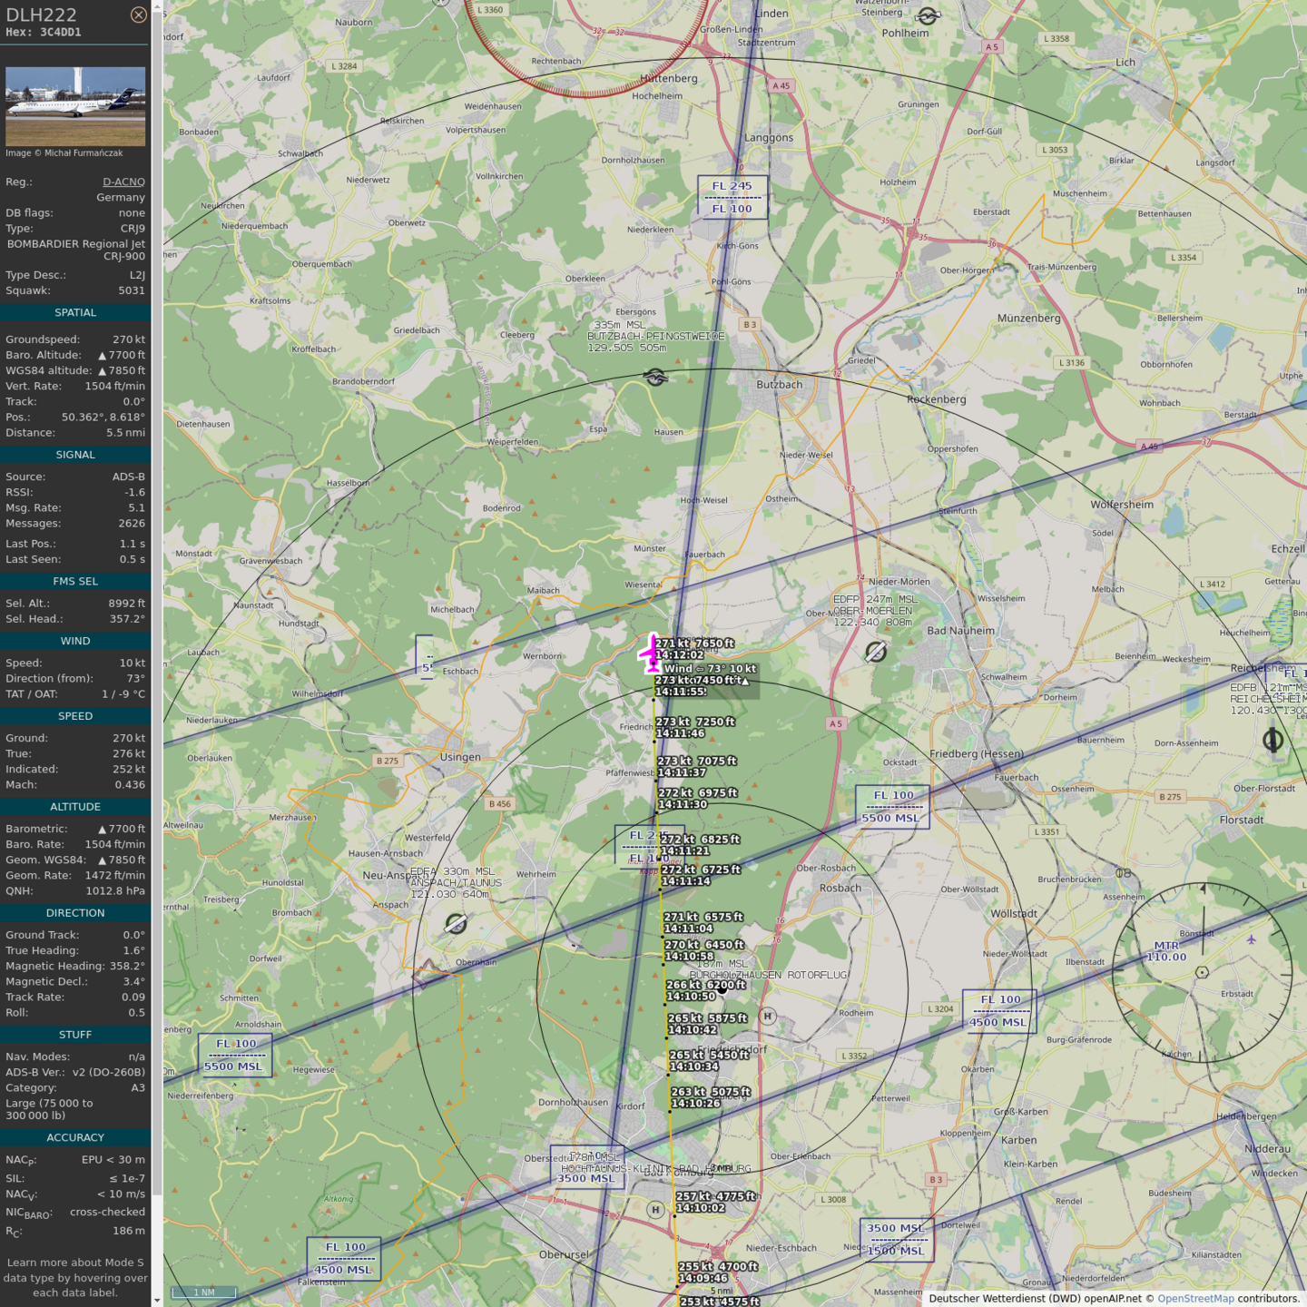Select the magenta DLH222 aircraft icon
The height and width of the screenshot is (1307, 1307).
[x=652, y=653]
